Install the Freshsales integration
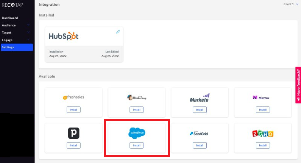The height and width of the screenshot is (163, 301). pos(73,110)
